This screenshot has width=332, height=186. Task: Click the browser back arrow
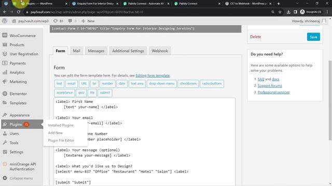coord(5,12)
